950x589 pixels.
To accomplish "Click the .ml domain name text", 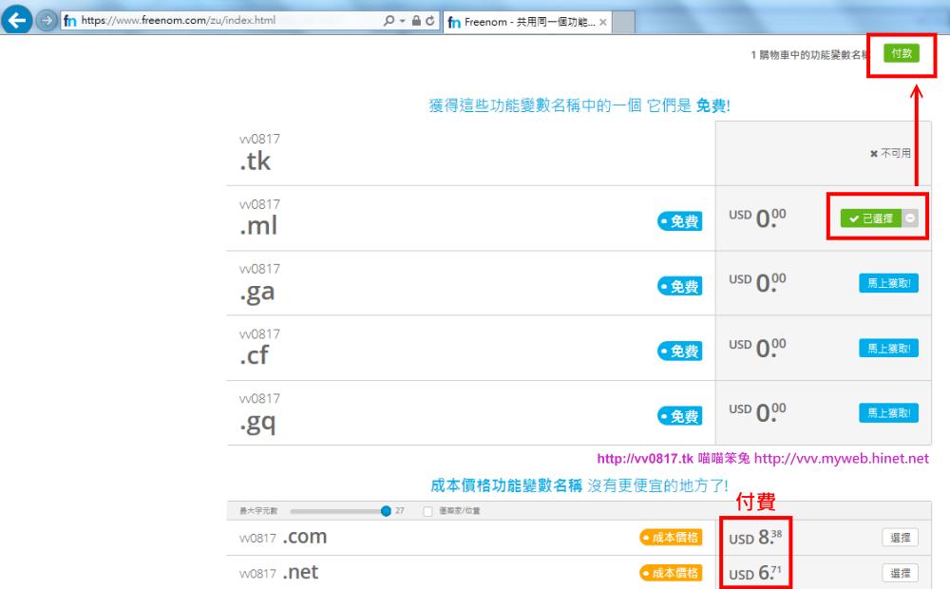I will click(258, 225).
